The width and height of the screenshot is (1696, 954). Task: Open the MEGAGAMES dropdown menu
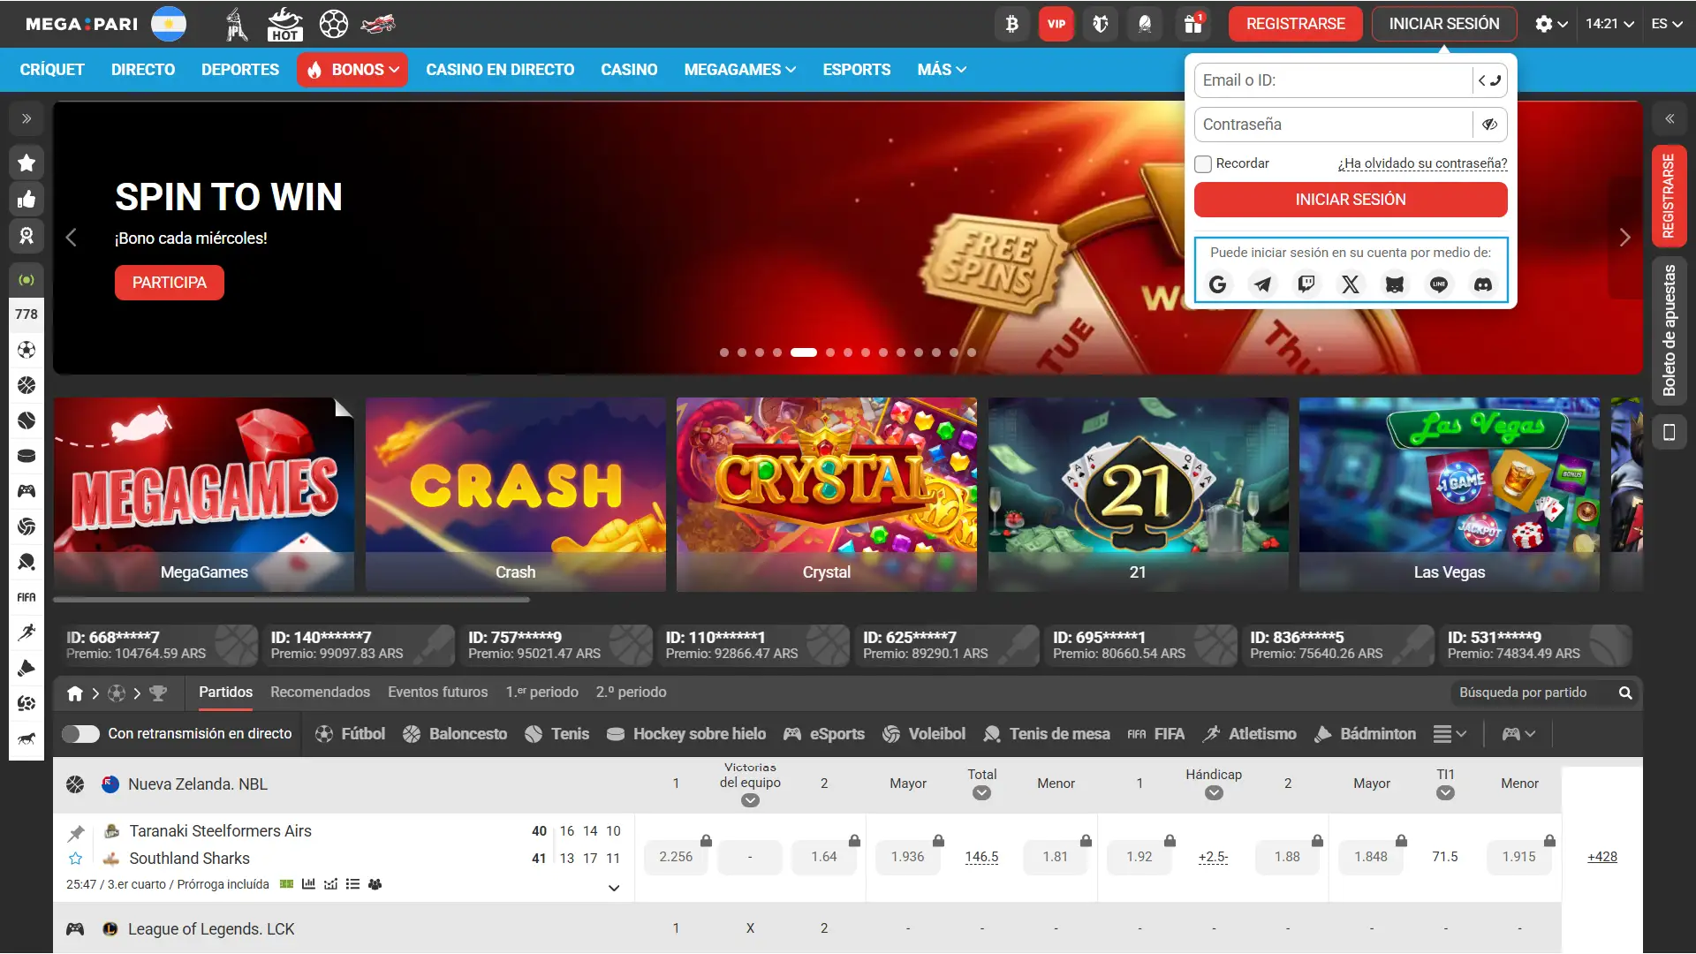pyautogui.click(x=740, y=70)
